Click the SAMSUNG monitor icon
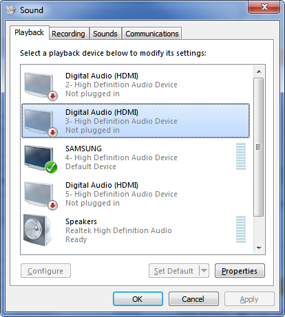 [x=40, y=158]
